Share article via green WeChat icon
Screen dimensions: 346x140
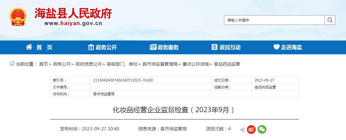262,129
